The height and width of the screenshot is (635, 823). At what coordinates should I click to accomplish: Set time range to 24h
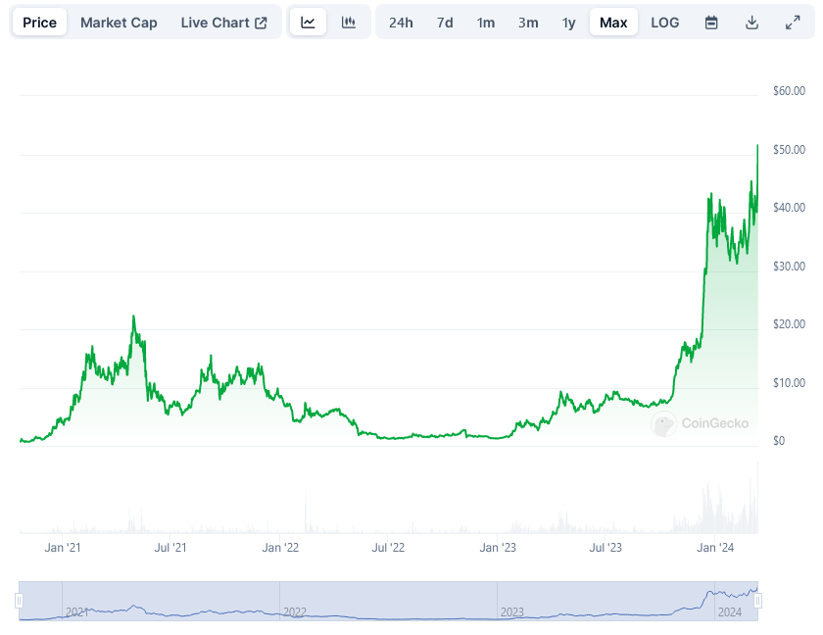pyautogui.click(x=401, y=23)
